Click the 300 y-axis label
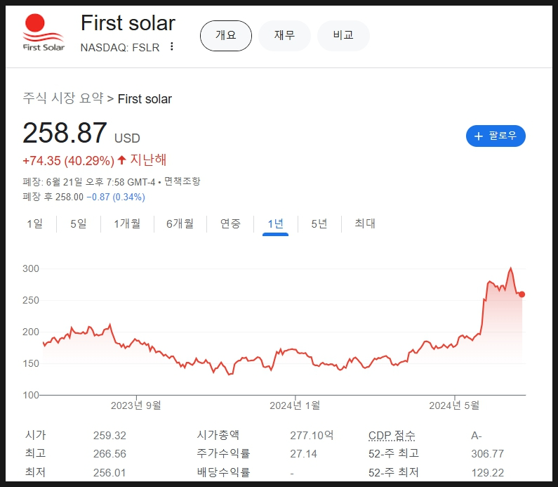Viewport: 558px width, 487px height. (x=31, y=268)
